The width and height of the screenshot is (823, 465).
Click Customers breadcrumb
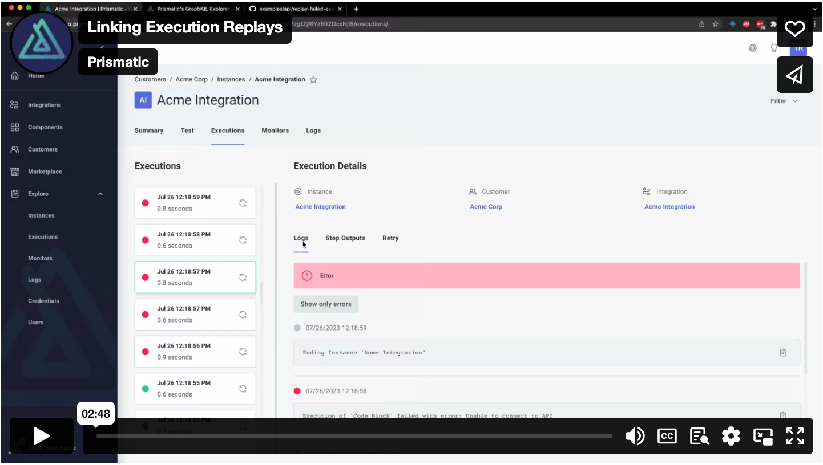click(150, 79)
